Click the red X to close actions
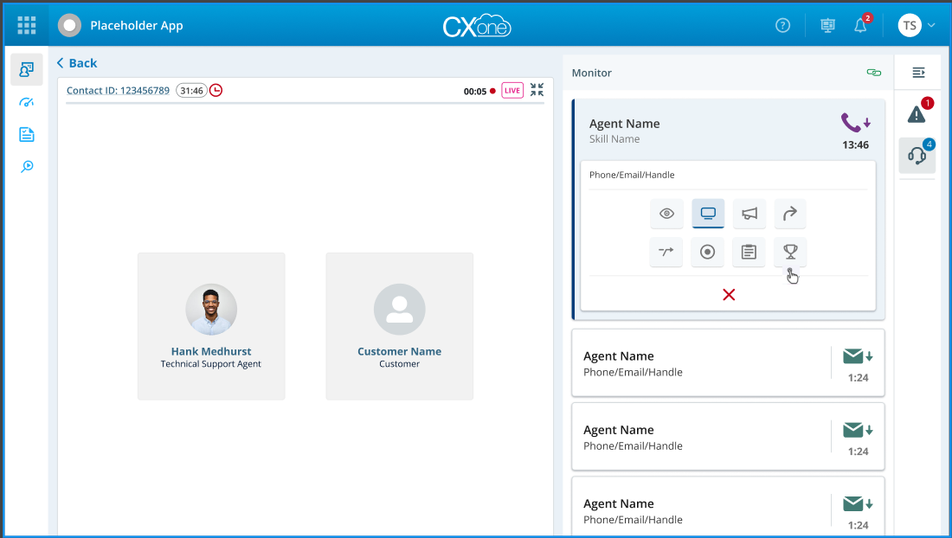The width and height of the screenshot is (952, 538). click(729, 295)
